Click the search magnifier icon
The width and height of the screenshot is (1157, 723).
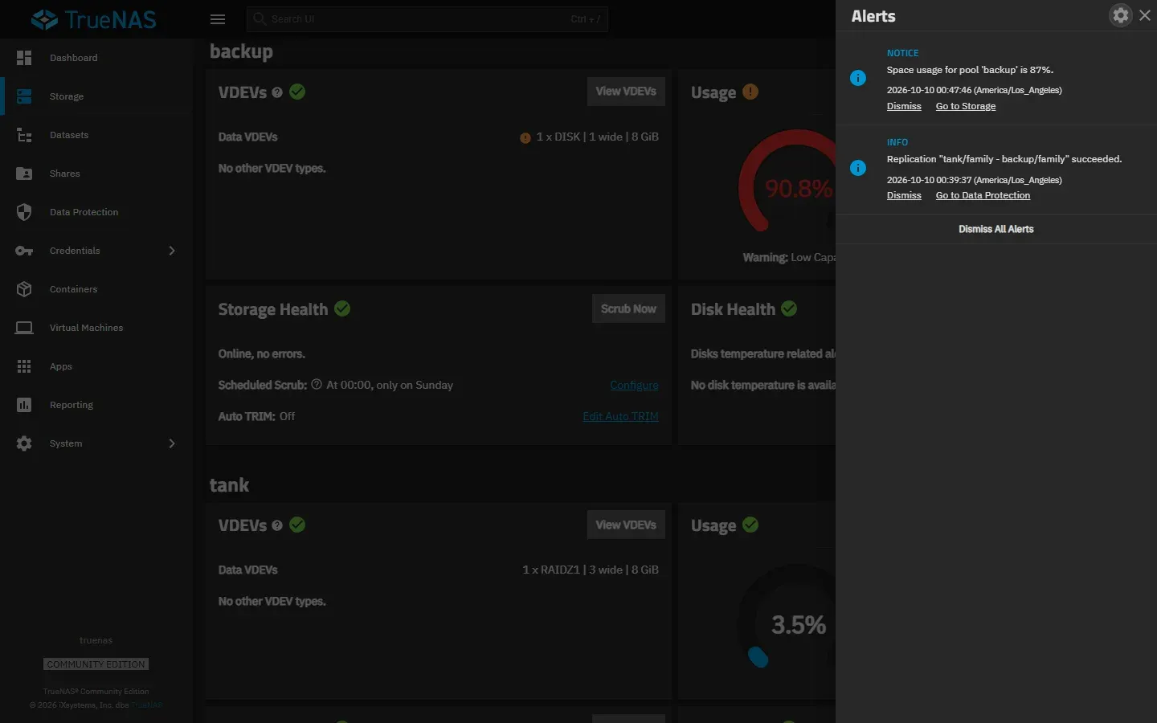260,19
